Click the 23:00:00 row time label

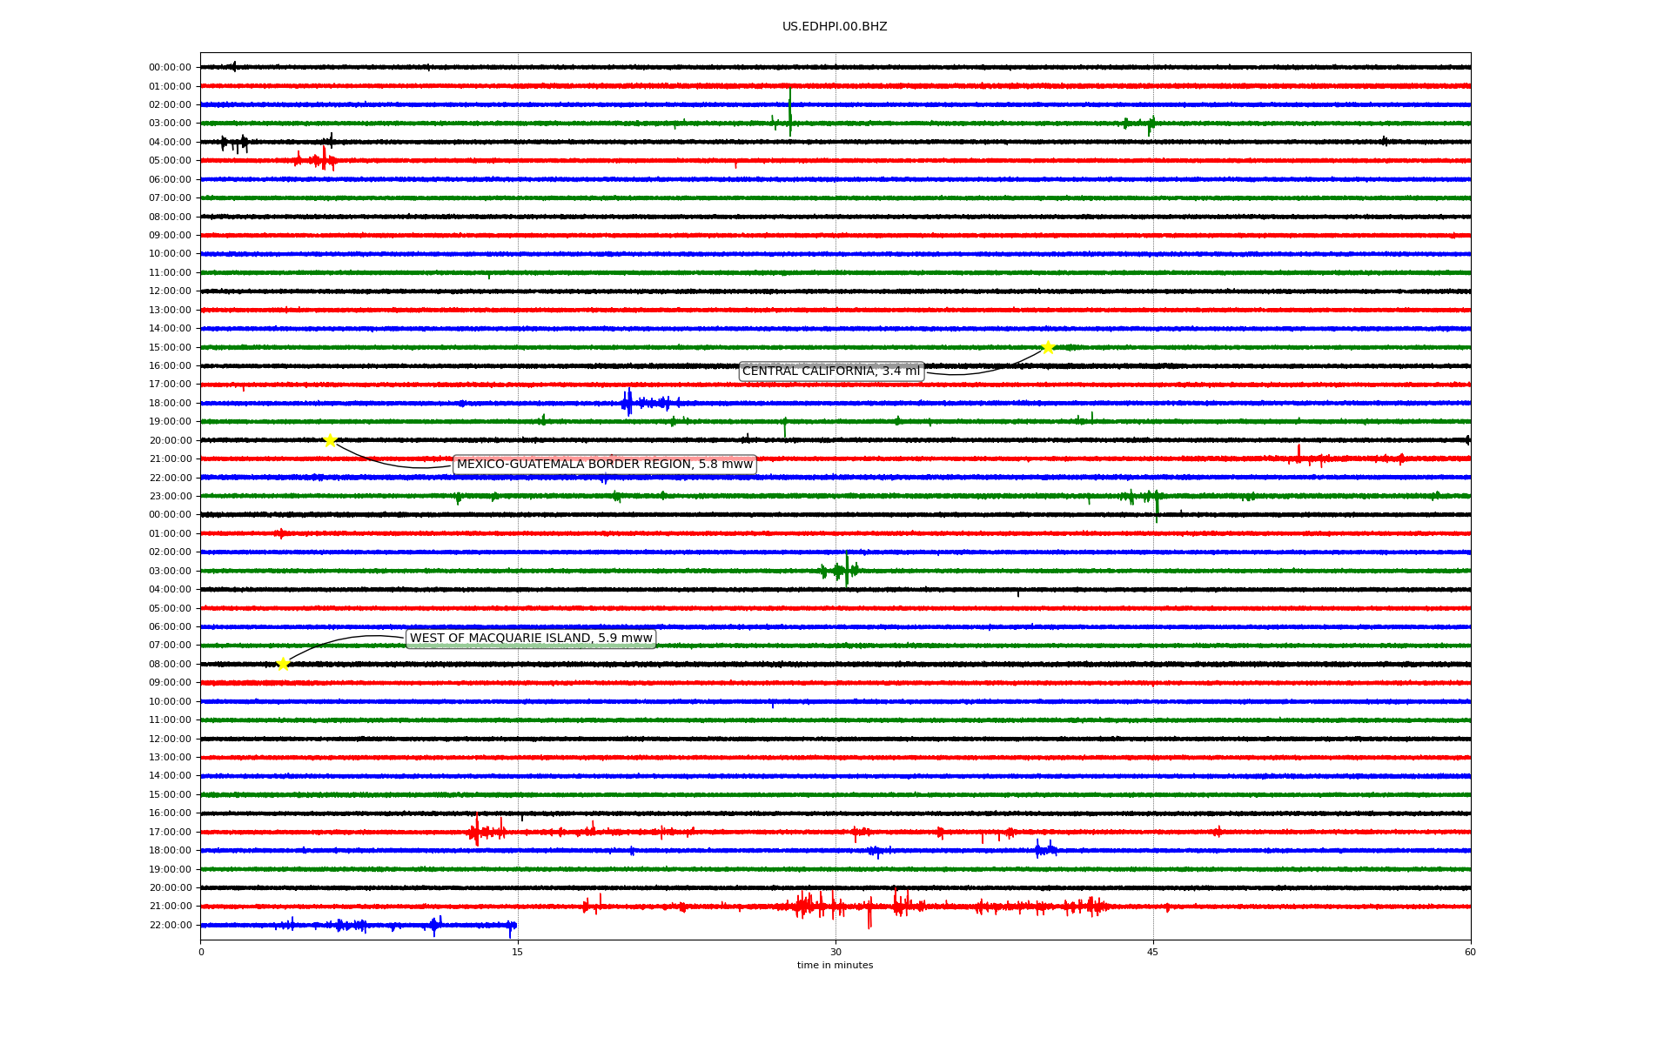click(170, 496)
